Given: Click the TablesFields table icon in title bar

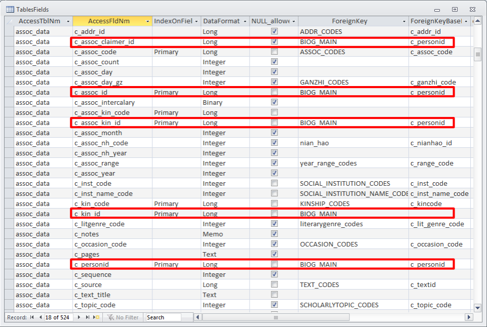Looking at the screenshot, I should click(10, 9).
